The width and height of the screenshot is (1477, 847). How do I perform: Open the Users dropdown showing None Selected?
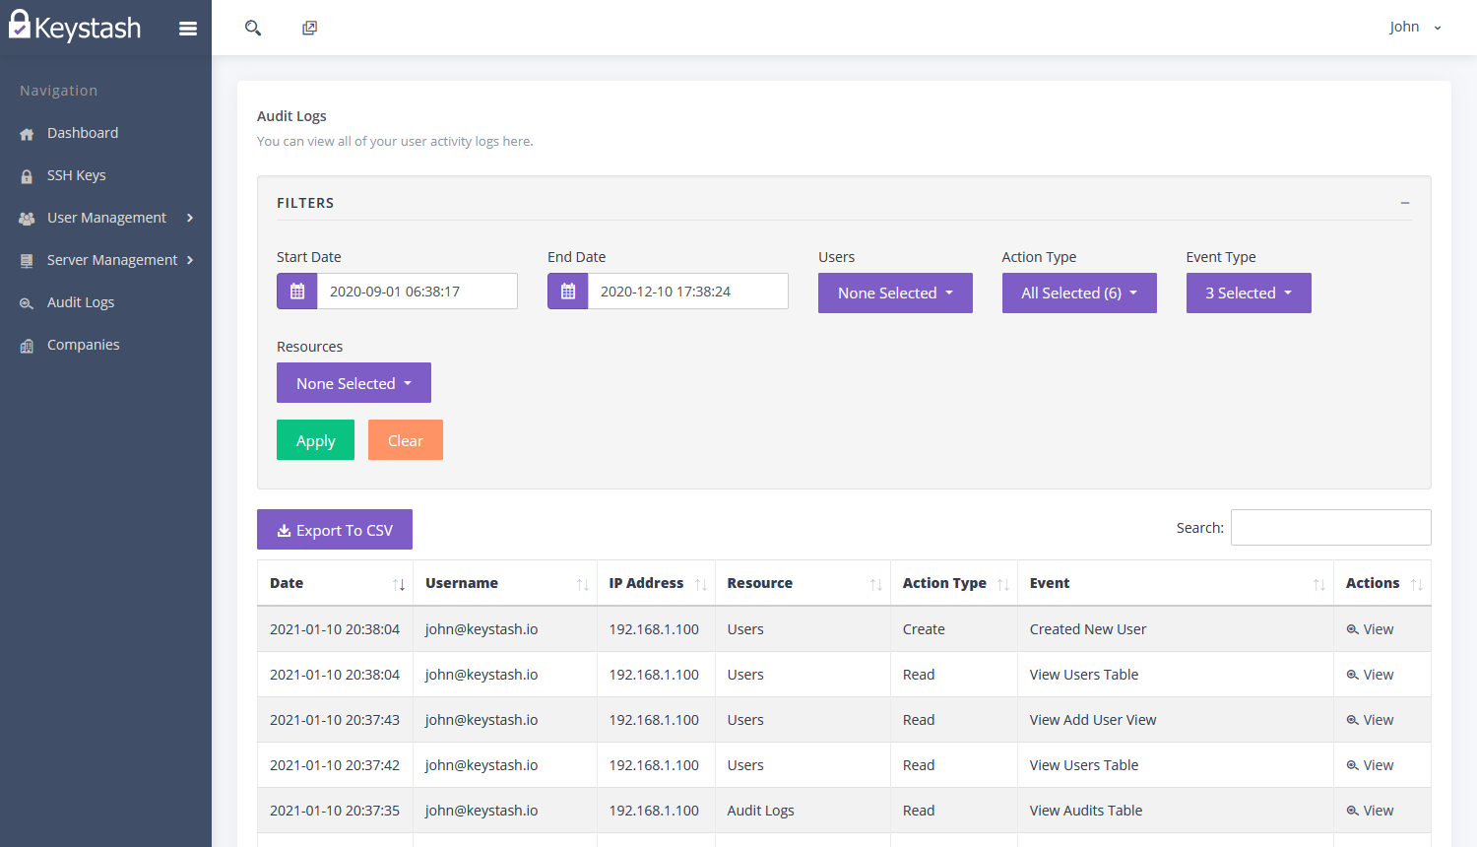tap(894, 293)
